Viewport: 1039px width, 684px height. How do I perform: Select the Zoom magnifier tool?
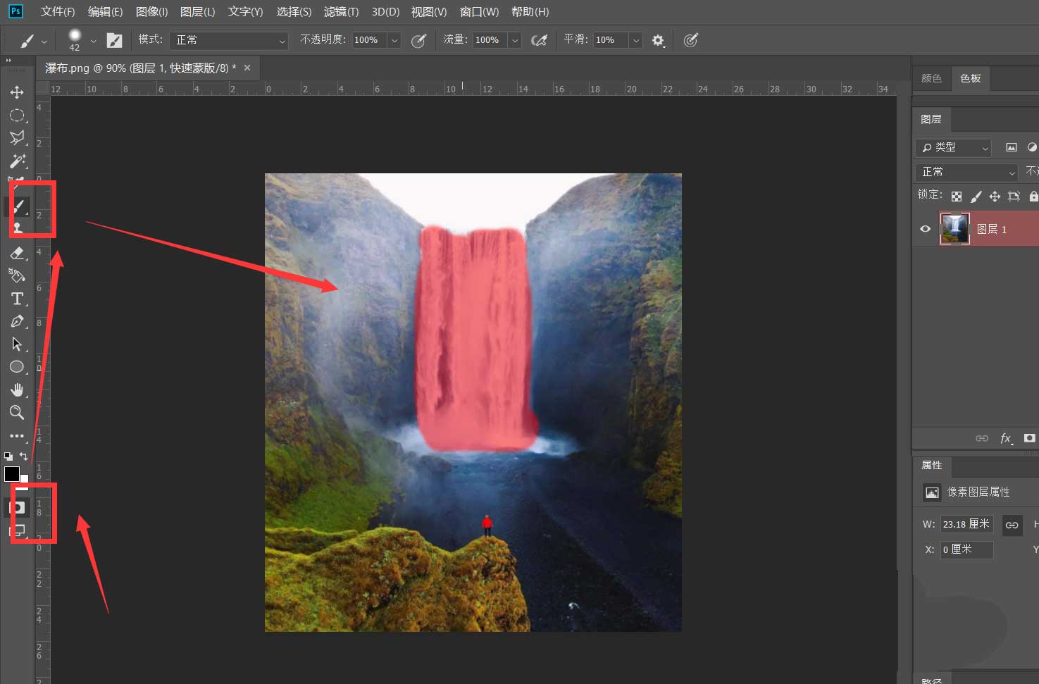click(17, 413)
